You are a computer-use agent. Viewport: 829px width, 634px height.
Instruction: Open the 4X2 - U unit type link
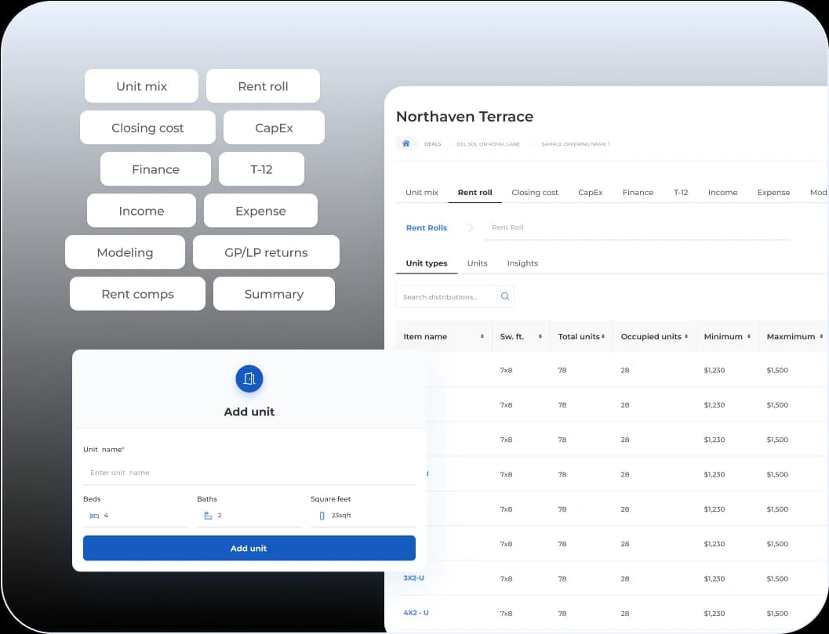416,613
